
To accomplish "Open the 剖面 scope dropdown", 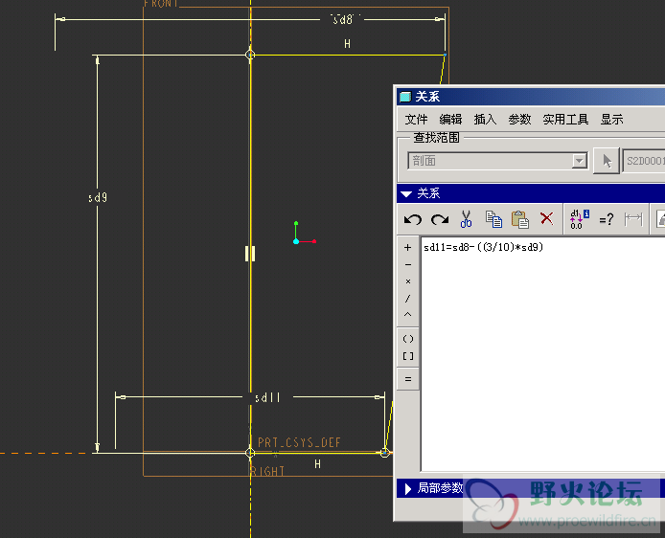I will tap(498, 161).
